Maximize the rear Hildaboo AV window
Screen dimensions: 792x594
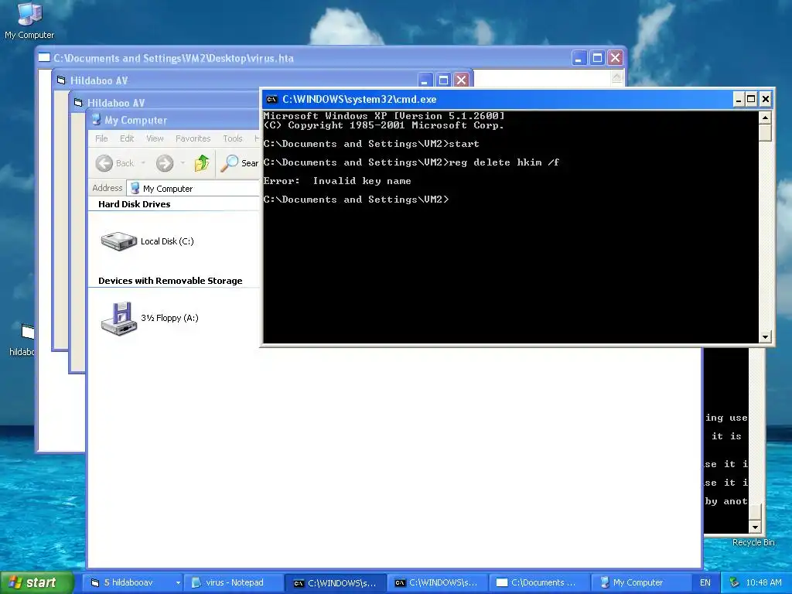pos(443,80)
